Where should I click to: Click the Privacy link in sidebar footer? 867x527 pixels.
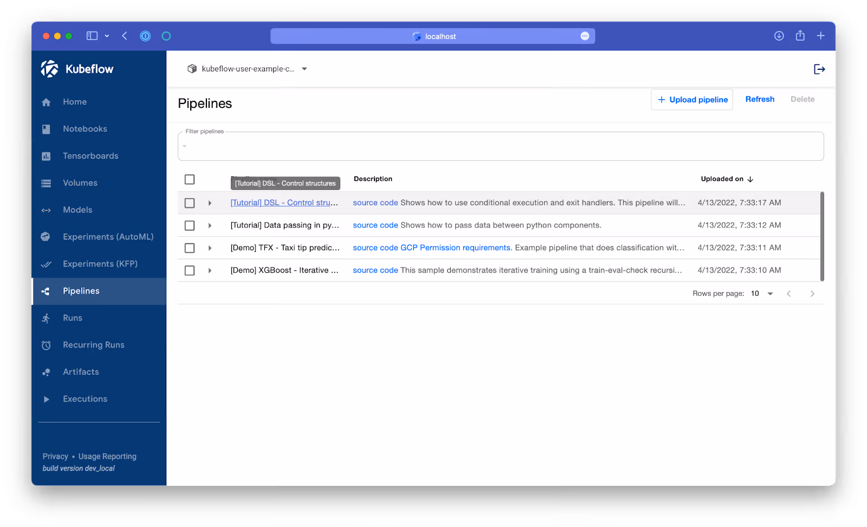55,457
